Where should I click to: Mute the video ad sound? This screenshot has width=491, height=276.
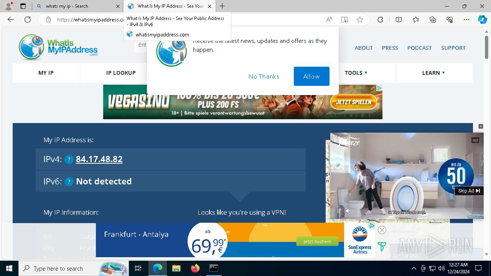pyautogui.click(x=348, y=211)
